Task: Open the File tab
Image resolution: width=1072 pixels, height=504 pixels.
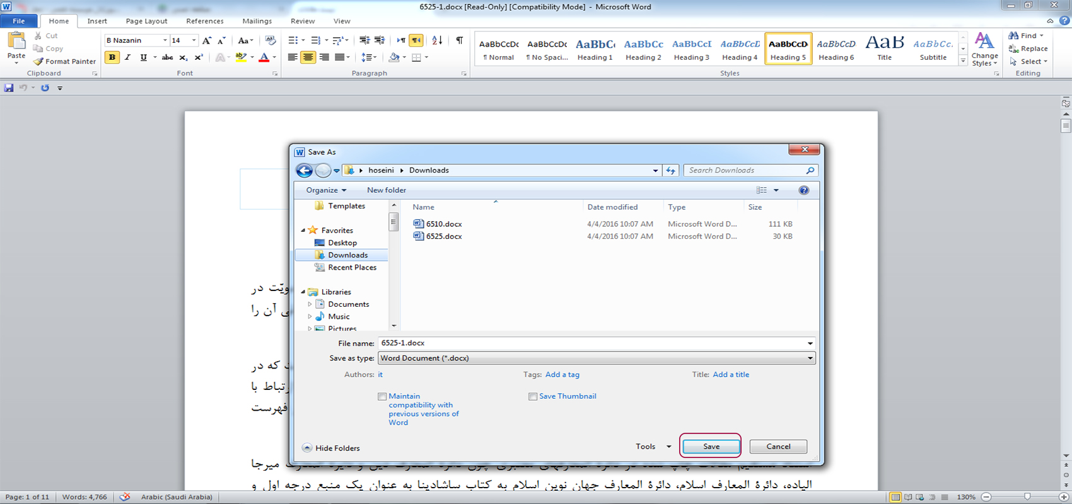Action: [x=19, y=21]
